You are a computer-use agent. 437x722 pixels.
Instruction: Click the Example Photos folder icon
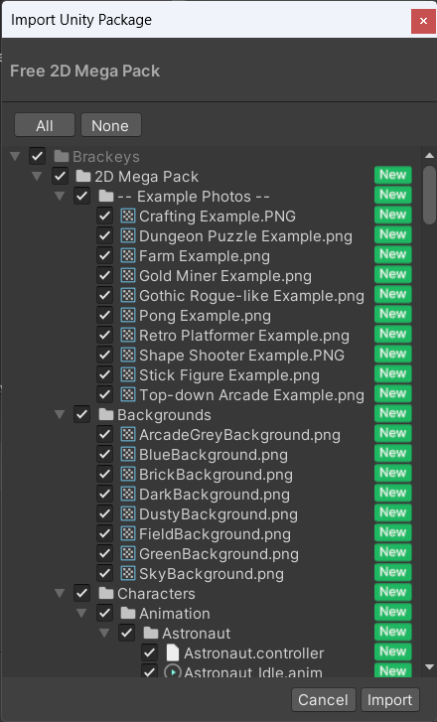click(x=106, y=196)
